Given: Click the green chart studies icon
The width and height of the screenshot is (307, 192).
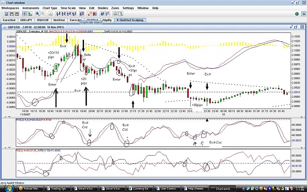Looking at the screenshot, I should point(30,14).
